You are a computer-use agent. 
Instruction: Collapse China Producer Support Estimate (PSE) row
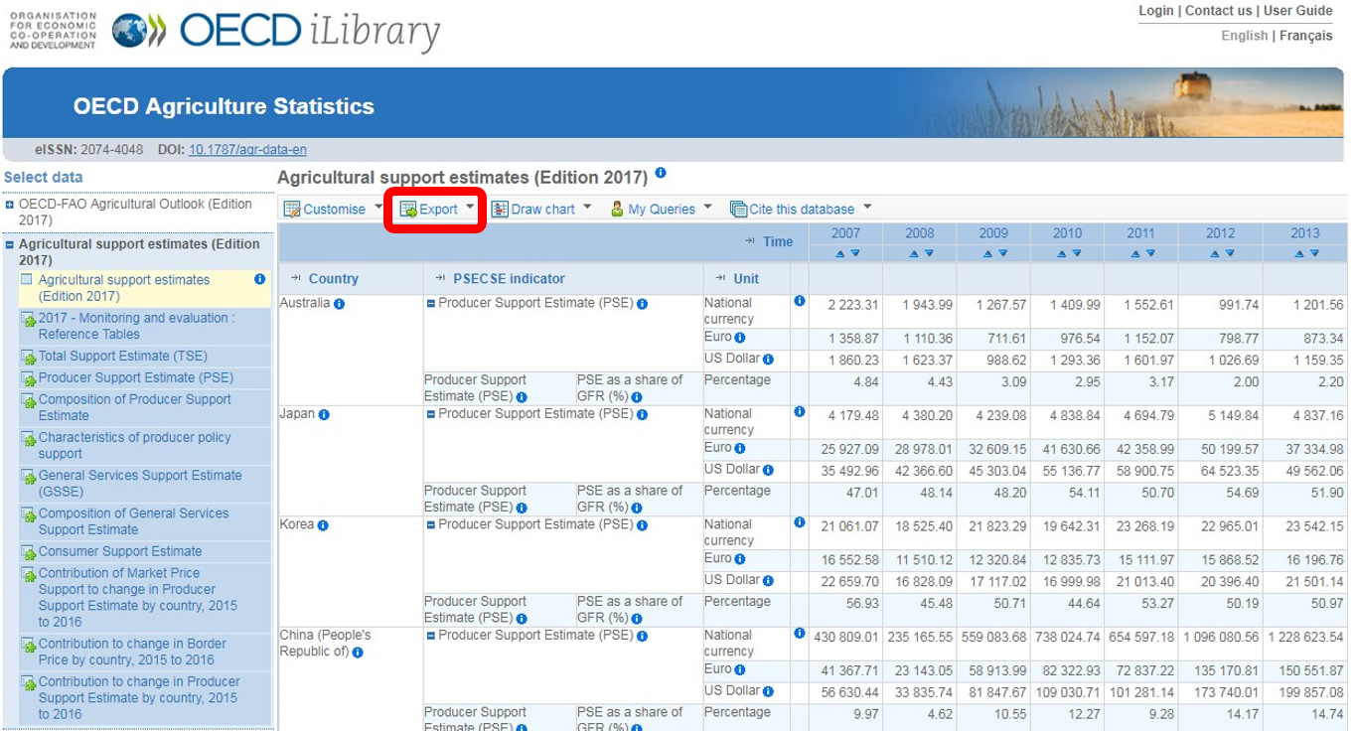pyautogui.click(x=430, y=636)
